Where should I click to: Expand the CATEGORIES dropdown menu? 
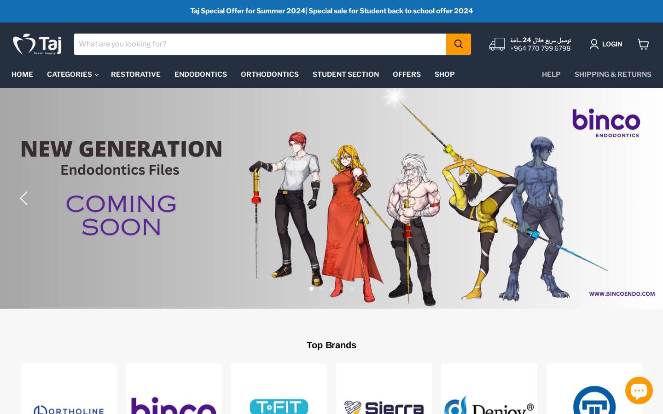tap(72, 74)
